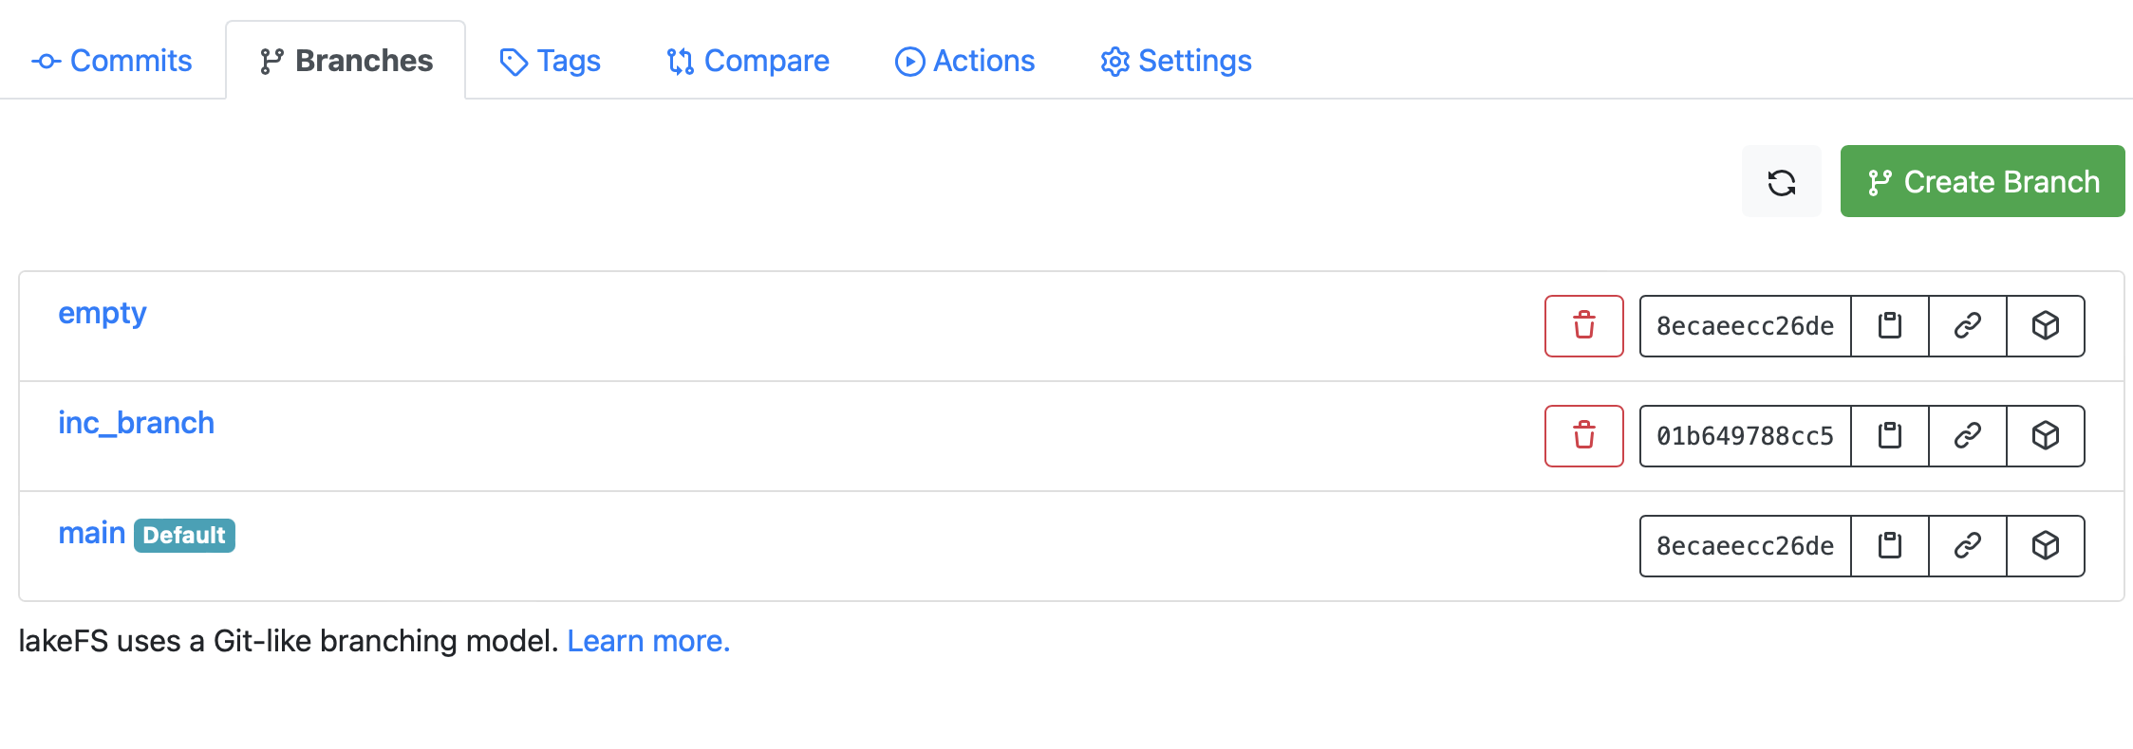Image resolution: width=2133 pixels, height=749 pixels.
Task: Follow the Learn more link
Action: 648,642
